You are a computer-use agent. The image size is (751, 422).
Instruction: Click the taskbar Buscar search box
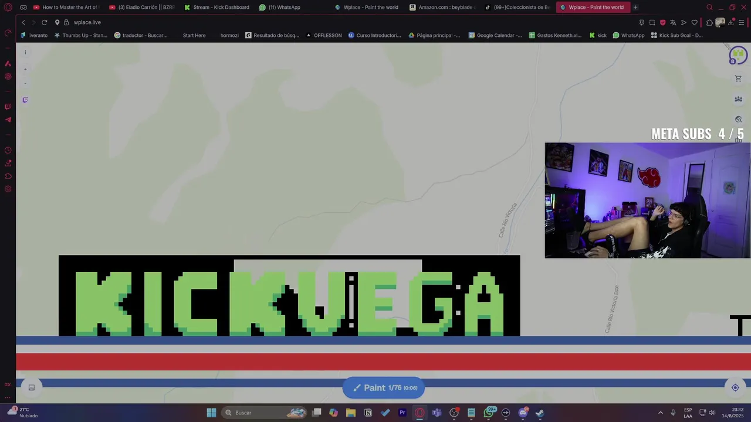pyautogui.click(x=265, y=413)
